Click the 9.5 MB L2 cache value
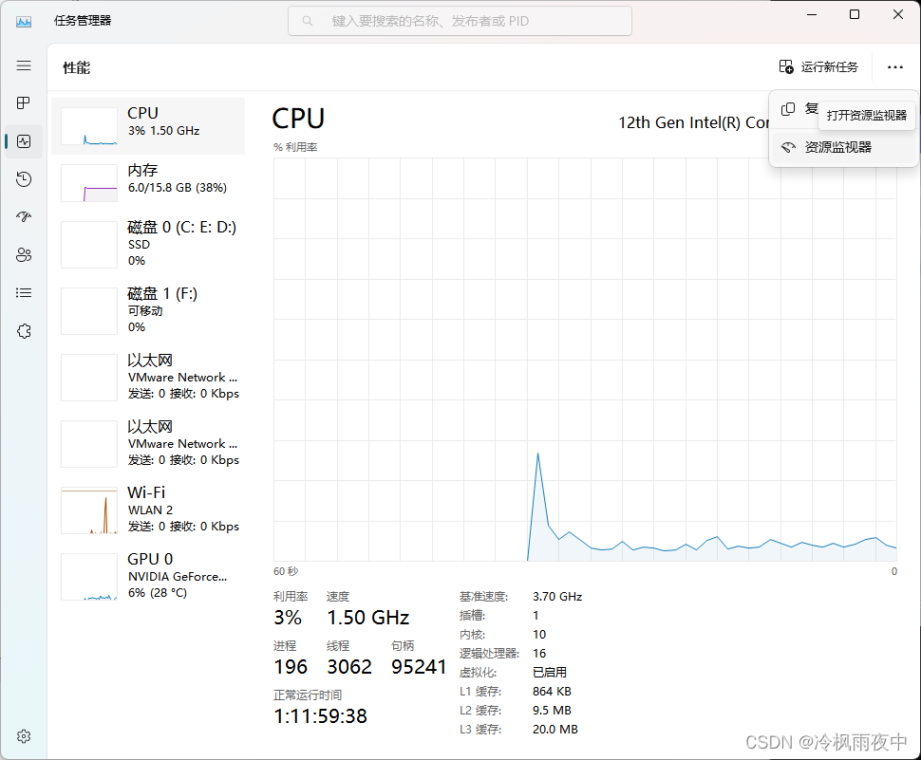Screen dimensions: 921x760 point(553,711)
